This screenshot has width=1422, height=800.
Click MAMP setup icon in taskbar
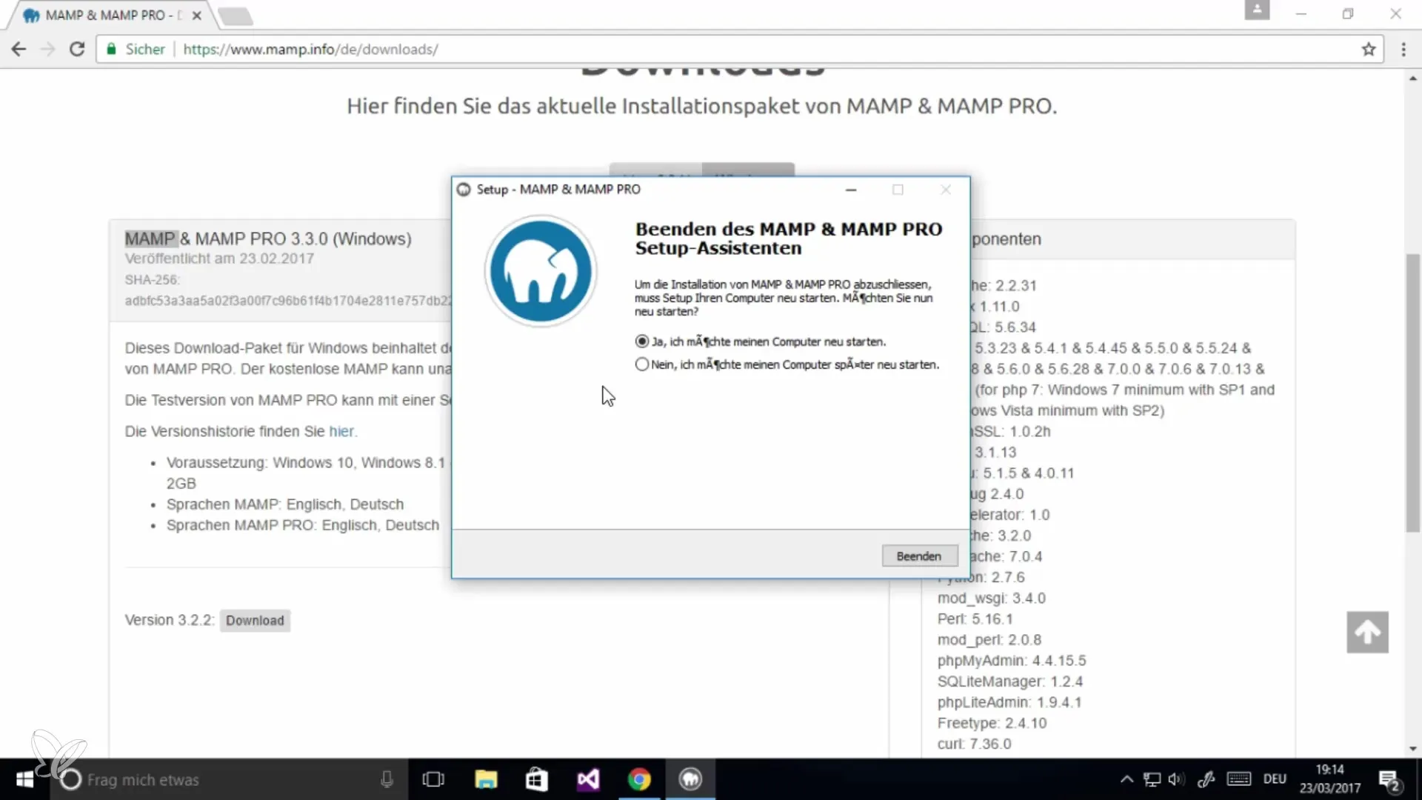click(x=690, y=779)
